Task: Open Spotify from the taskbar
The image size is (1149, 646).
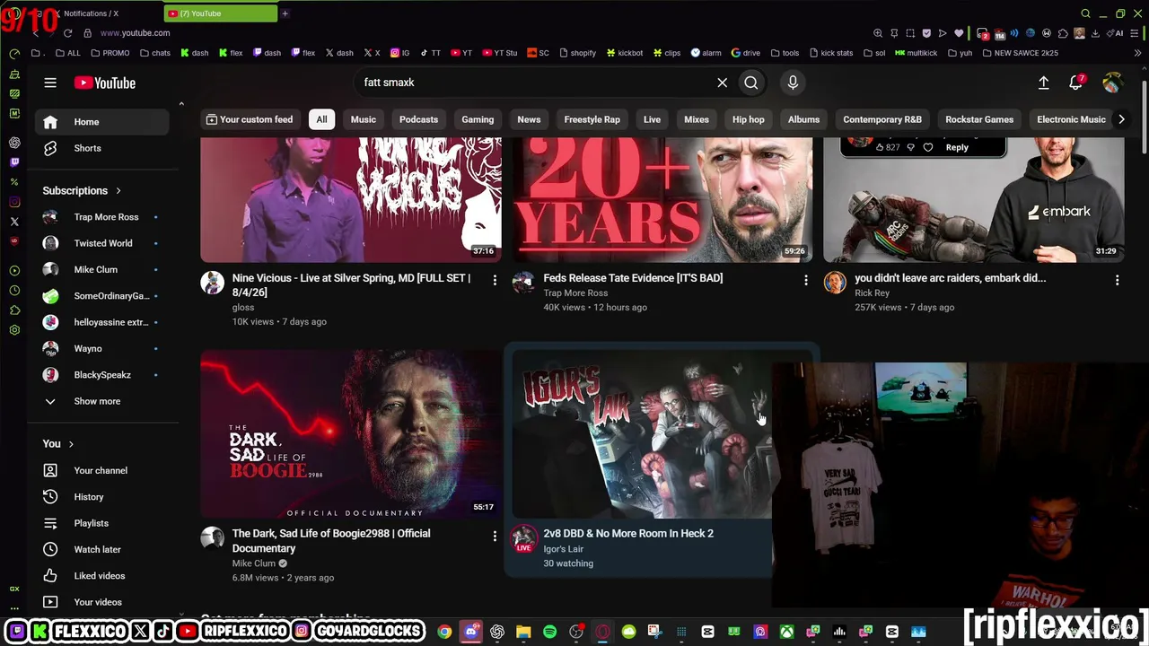Action: 550,632
